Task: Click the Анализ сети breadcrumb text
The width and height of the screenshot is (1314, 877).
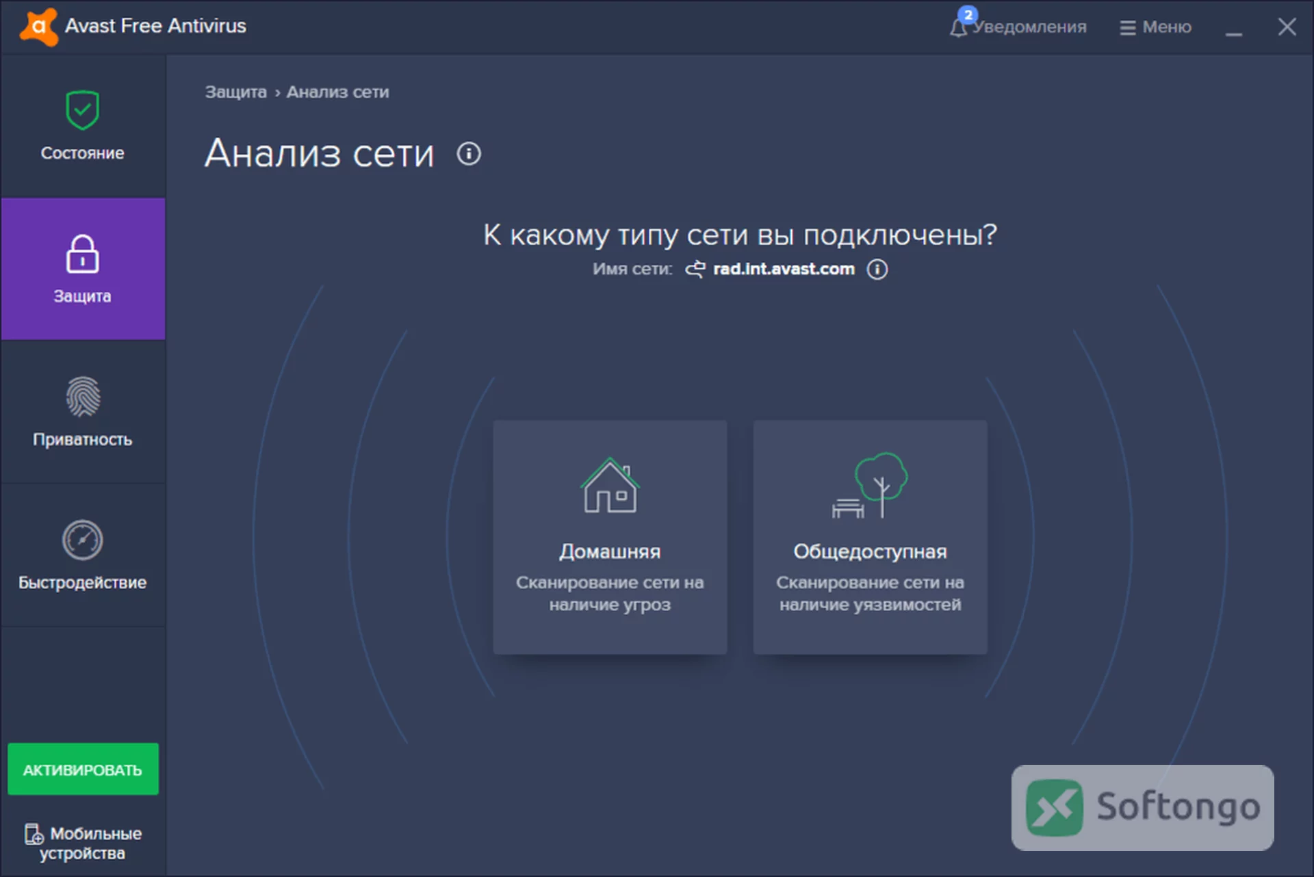Action: pos(337,92)
